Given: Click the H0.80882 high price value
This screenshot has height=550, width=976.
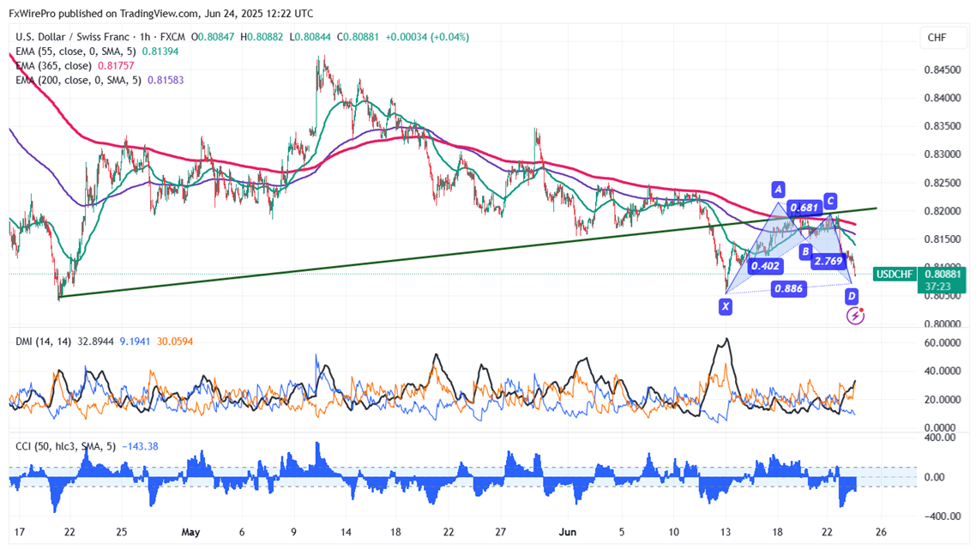Looking at the screenshot, I should (262, 37).
